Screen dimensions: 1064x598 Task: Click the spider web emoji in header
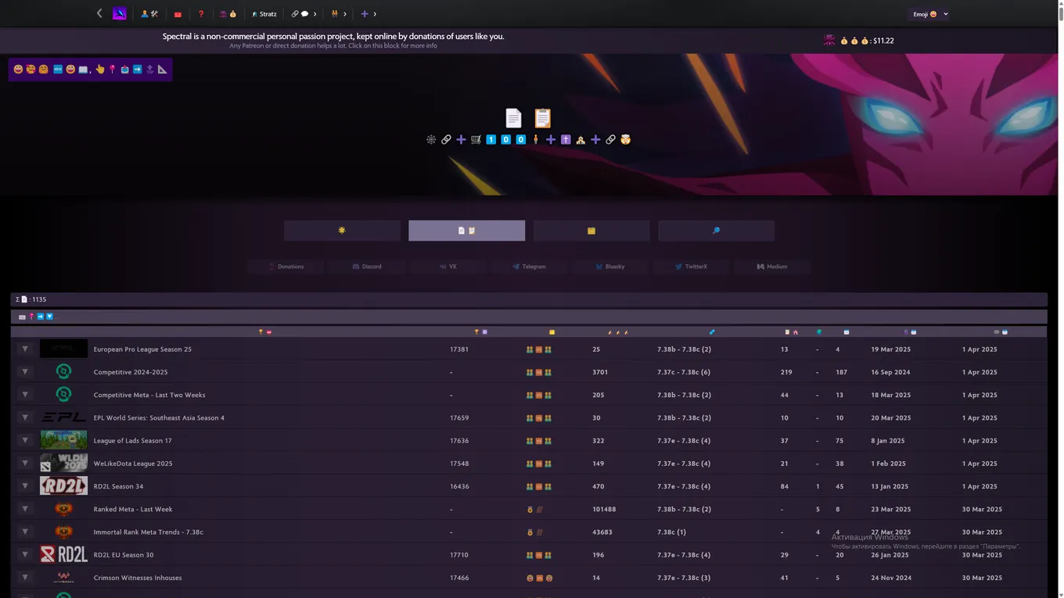click(431, 140)
